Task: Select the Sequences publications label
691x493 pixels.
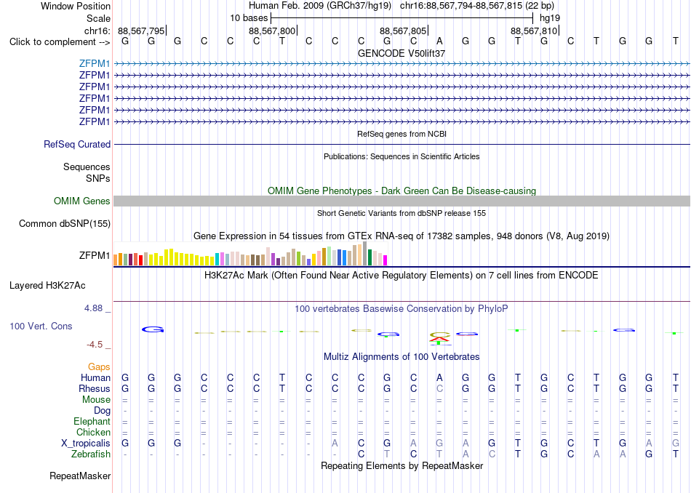Action: point(87,167)
